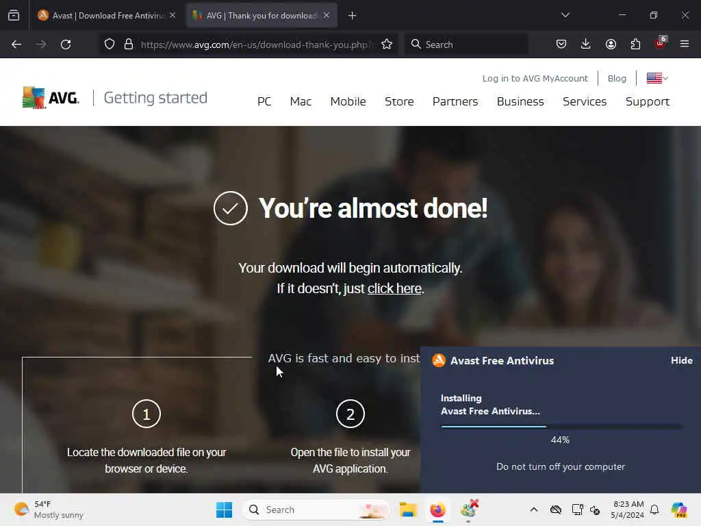Open the Mac menu item
701x526 pixels.
point(301,101)
